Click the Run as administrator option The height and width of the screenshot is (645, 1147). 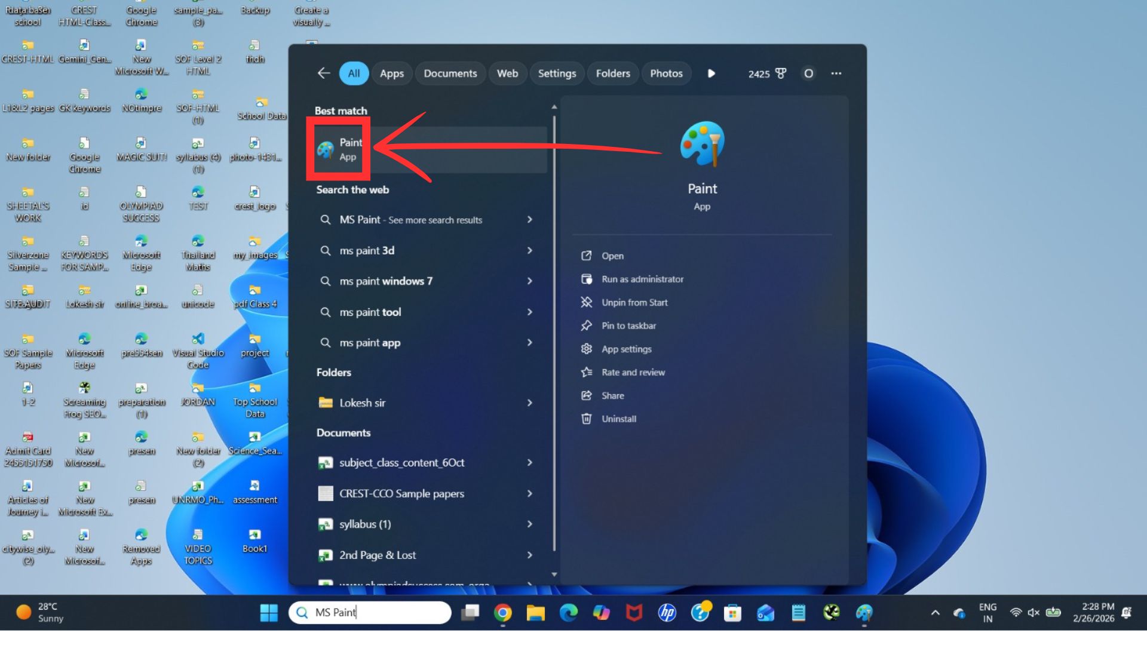(642, 279)
